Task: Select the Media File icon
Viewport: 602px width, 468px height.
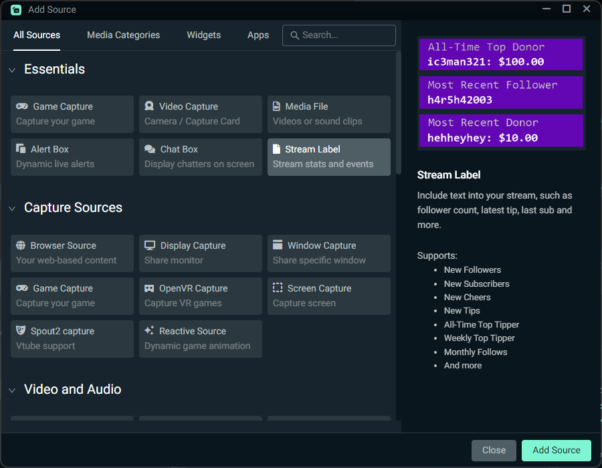Action: point(278,106)
